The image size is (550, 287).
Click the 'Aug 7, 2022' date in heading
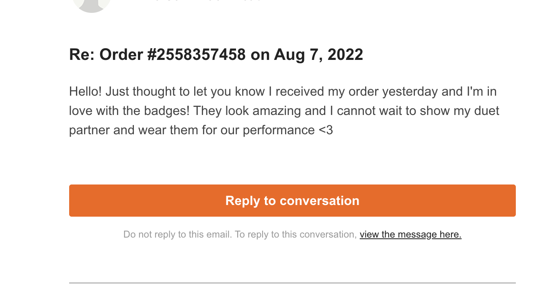point(318,54)
